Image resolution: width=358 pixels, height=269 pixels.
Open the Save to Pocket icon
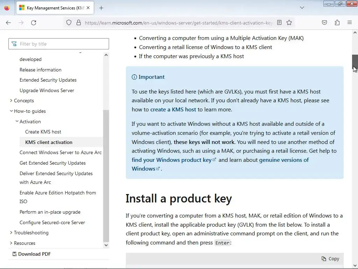pyautogui.click(x=324, y=22)
